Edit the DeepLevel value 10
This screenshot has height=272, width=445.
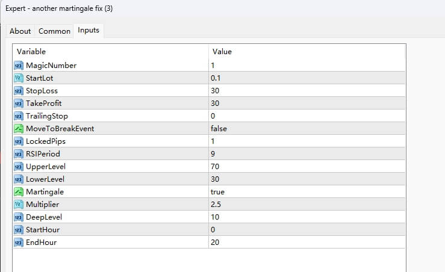coord(215,217)
